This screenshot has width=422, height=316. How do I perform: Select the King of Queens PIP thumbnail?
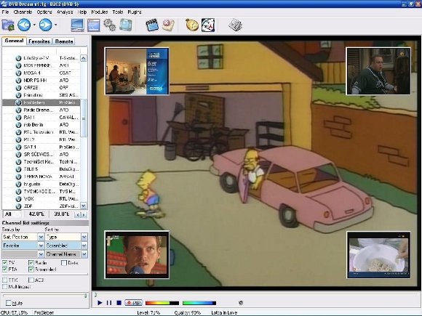coord(378,71)
